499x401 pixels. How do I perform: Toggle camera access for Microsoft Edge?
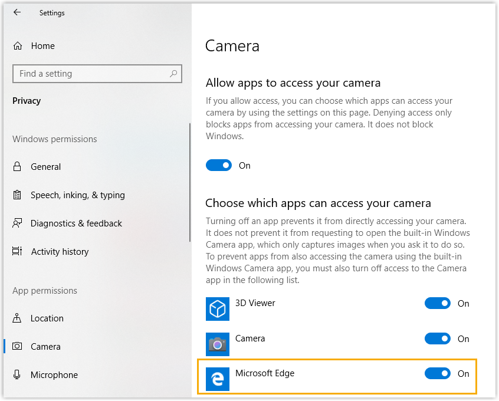pos(437,373)
